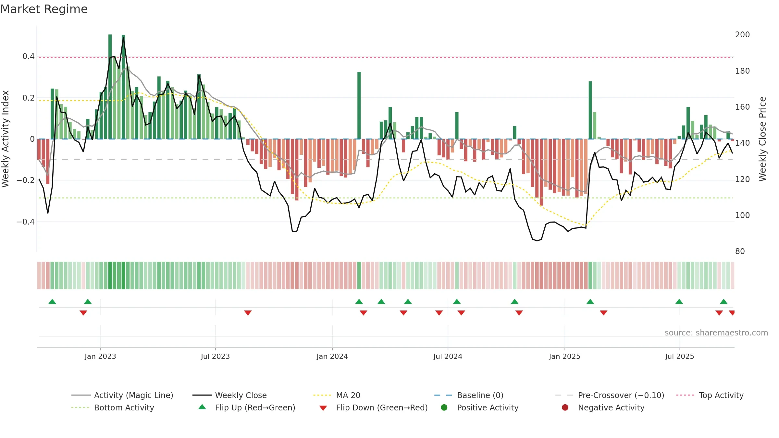Click the Weekly Close Price axis title
This screenshot has width=779, height=438.
coord(762,139)
